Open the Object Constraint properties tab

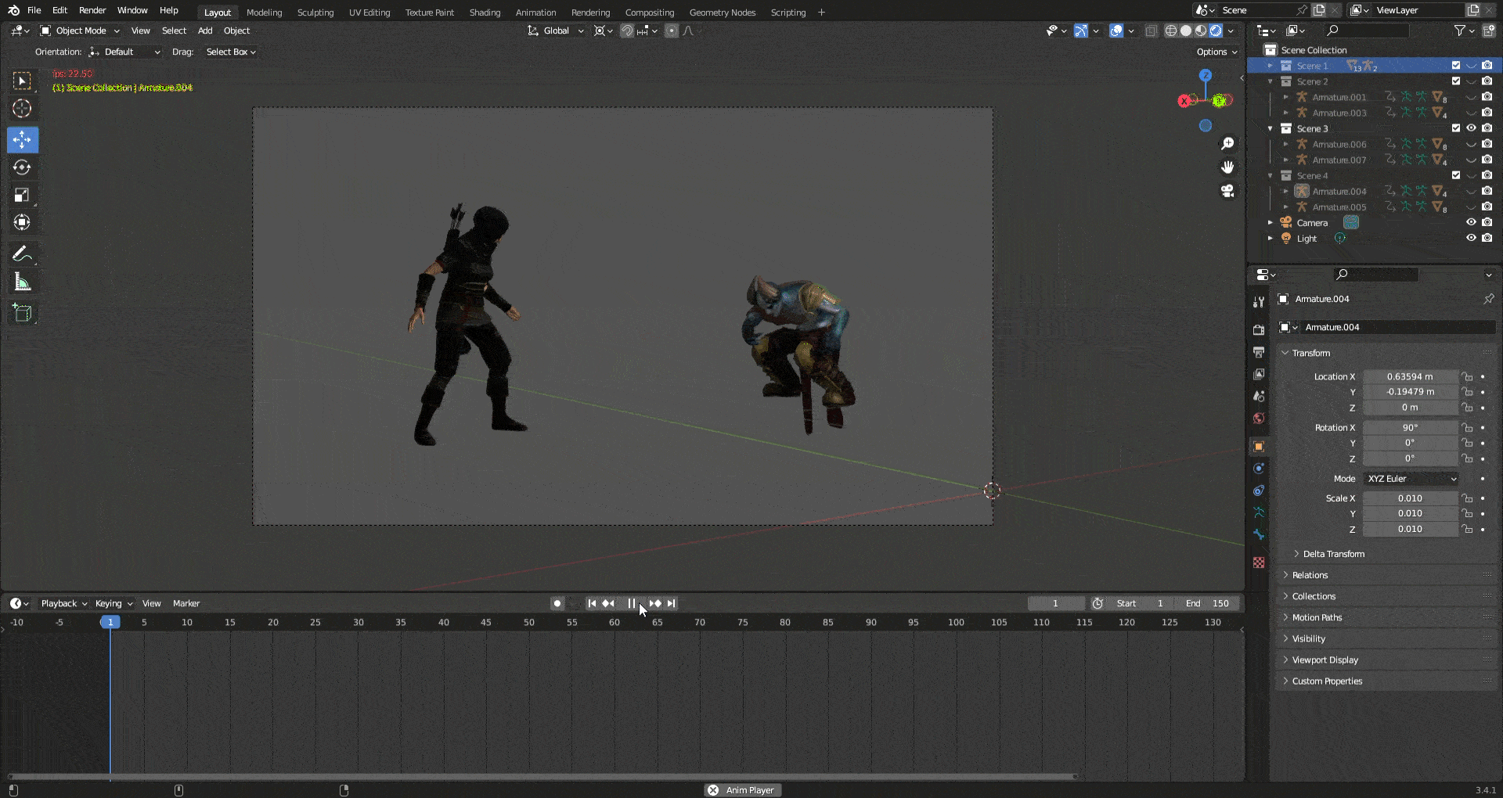tap(1259, 491)
